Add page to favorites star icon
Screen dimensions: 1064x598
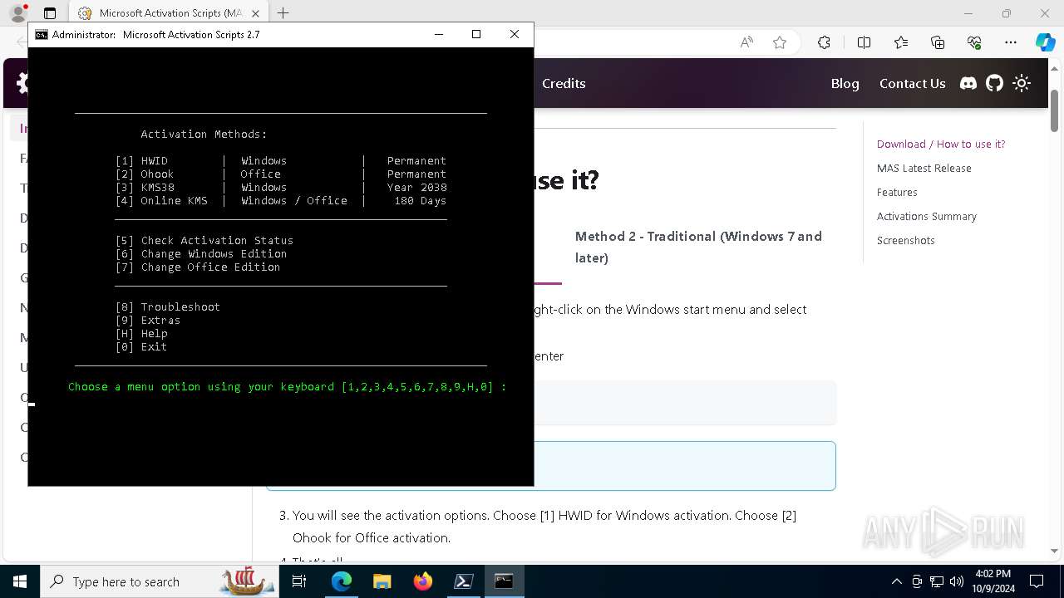(x=780, y=42)
